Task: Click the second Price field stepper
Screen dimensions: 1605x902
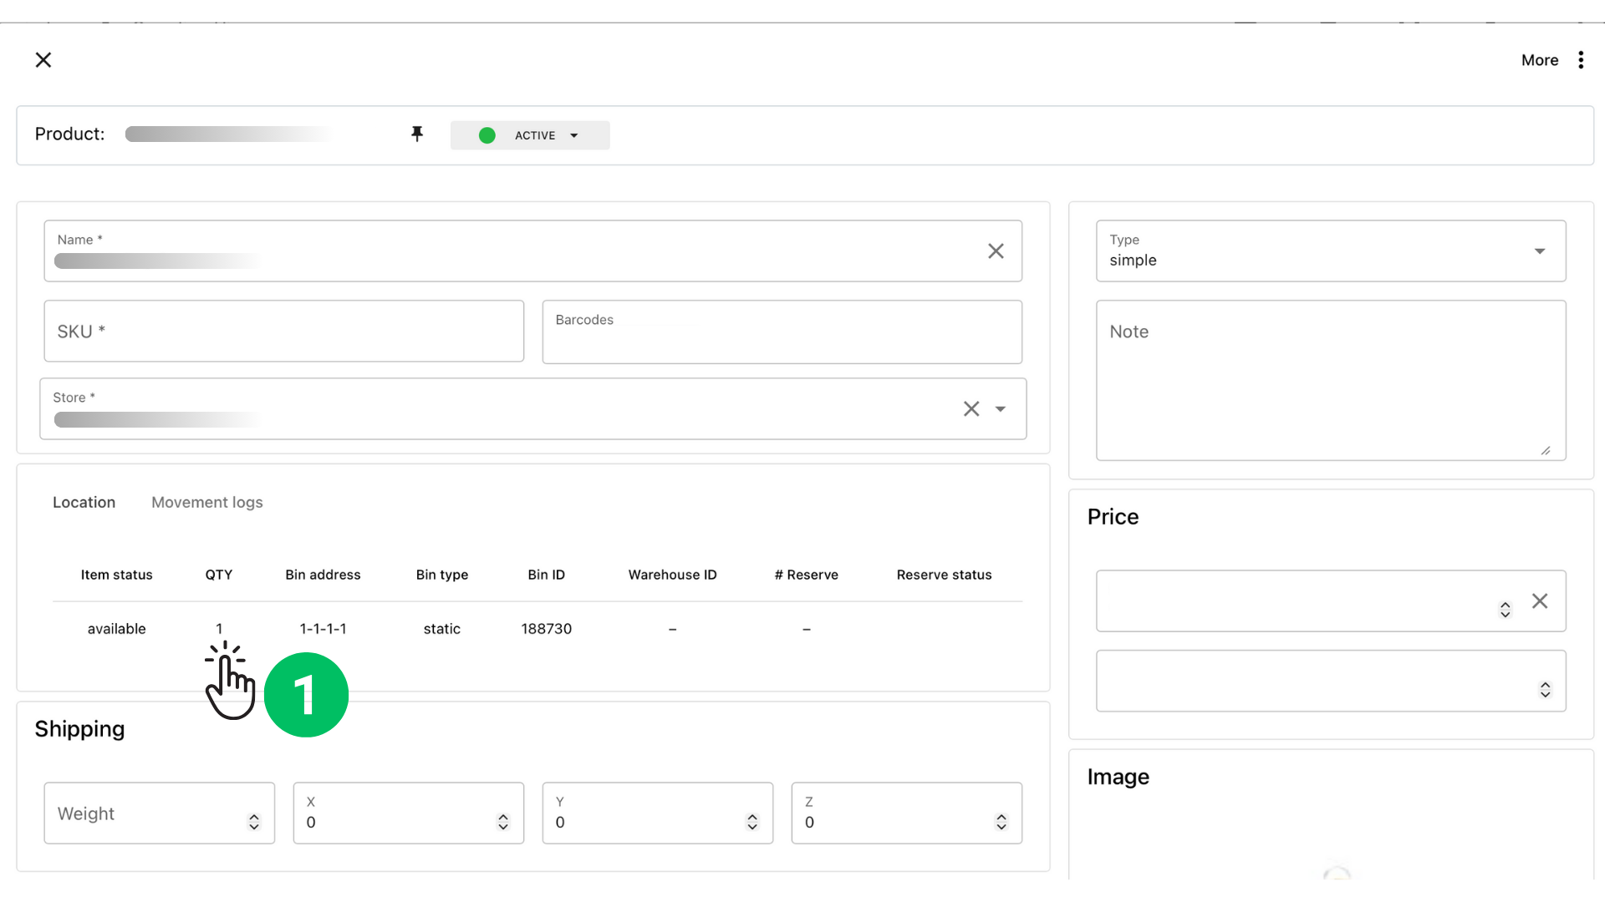Action: pos(1544,688)
